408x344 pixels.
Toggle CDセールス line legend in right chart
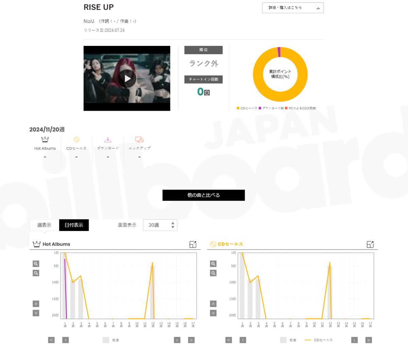(319, 340)
